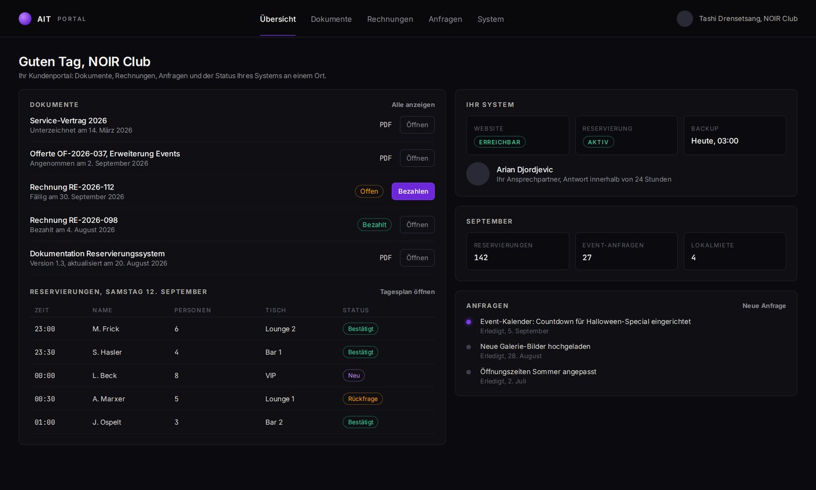Open the Rechnungen tab
Image resolution: width=816 pixels, height=490 pixels.
pos(390,19)
